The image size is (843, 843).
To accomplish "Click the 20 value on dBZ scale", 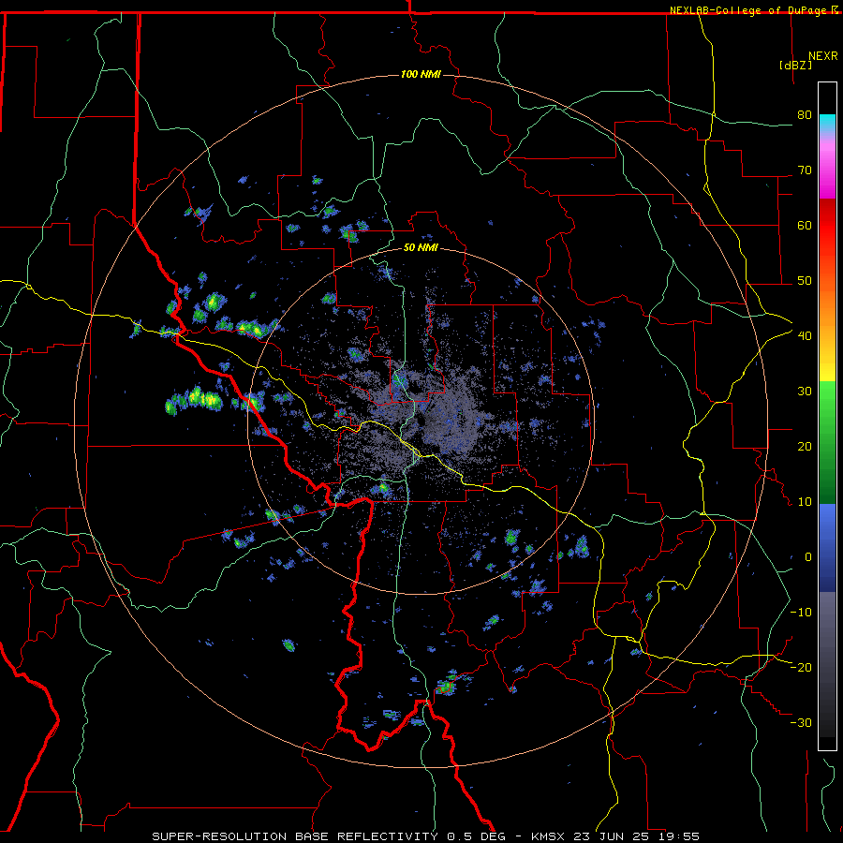I will [x=805, y=447].
